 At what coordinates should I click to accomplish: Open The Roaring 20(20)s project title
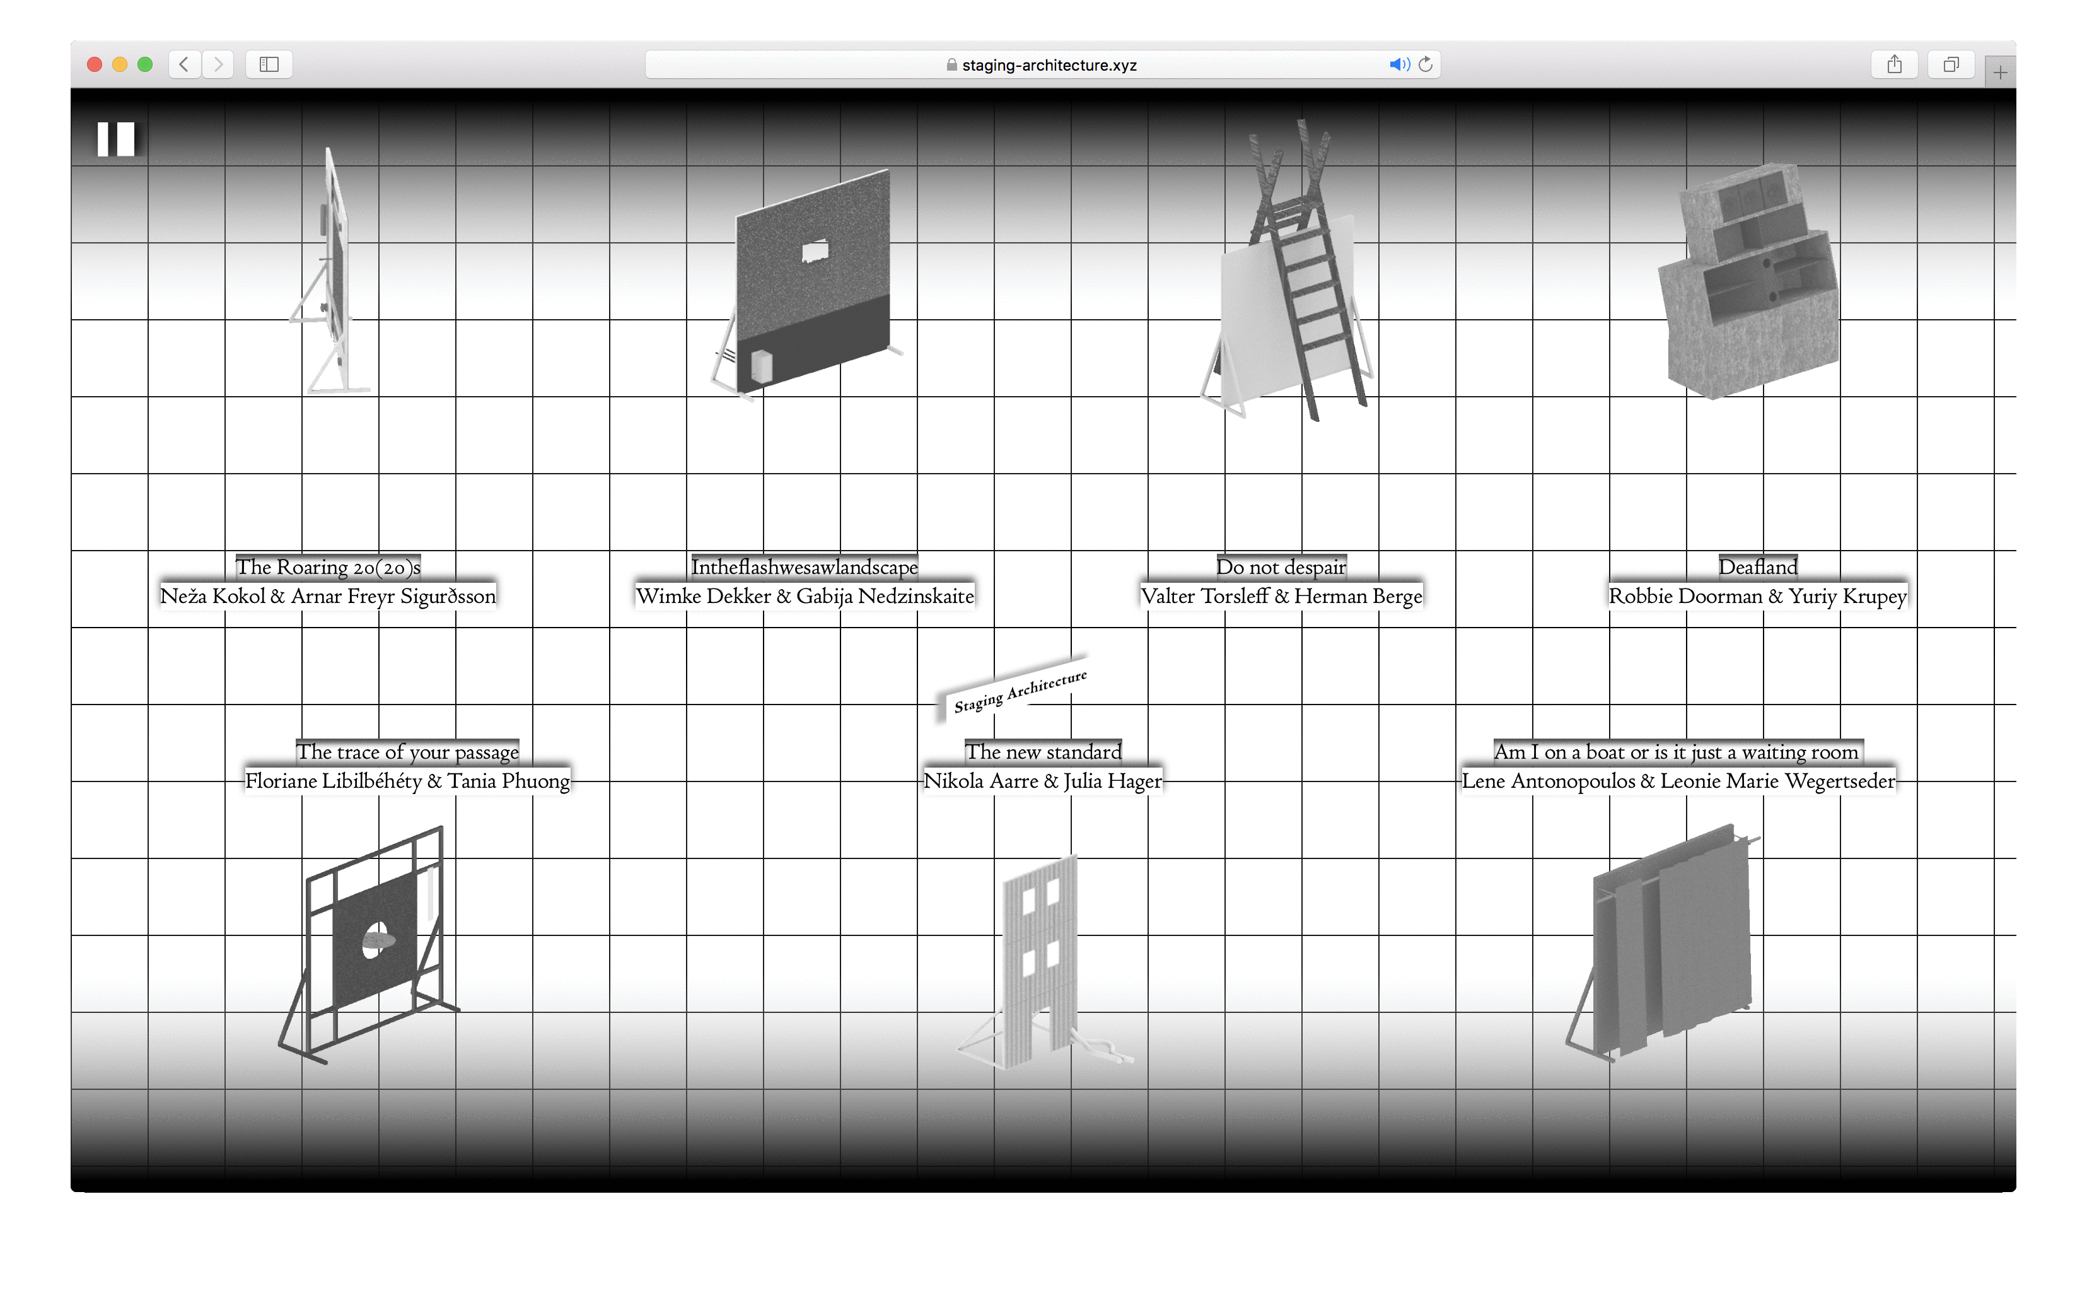(328, 567)
